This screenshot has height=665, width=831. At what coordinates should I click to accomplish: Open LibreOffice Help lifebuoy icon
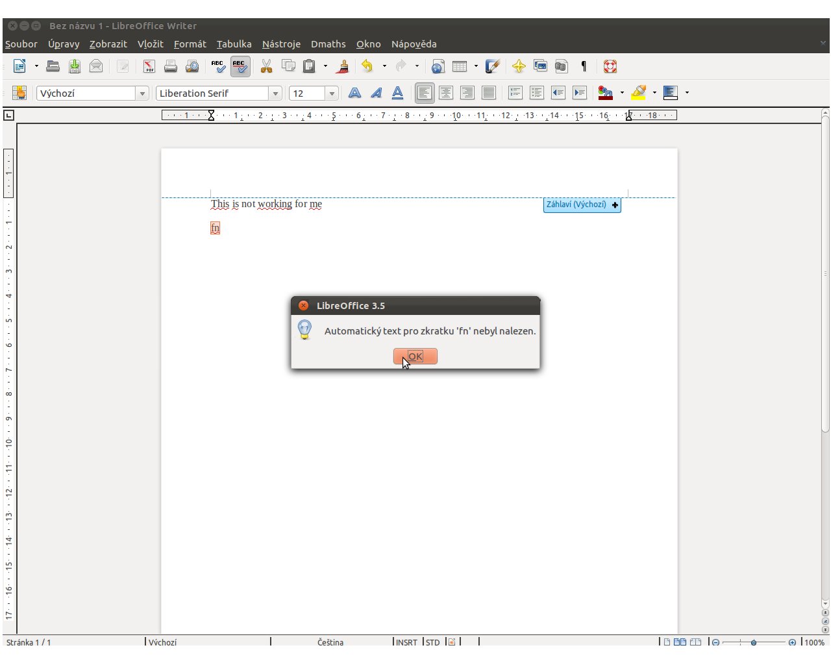[610, 66]
